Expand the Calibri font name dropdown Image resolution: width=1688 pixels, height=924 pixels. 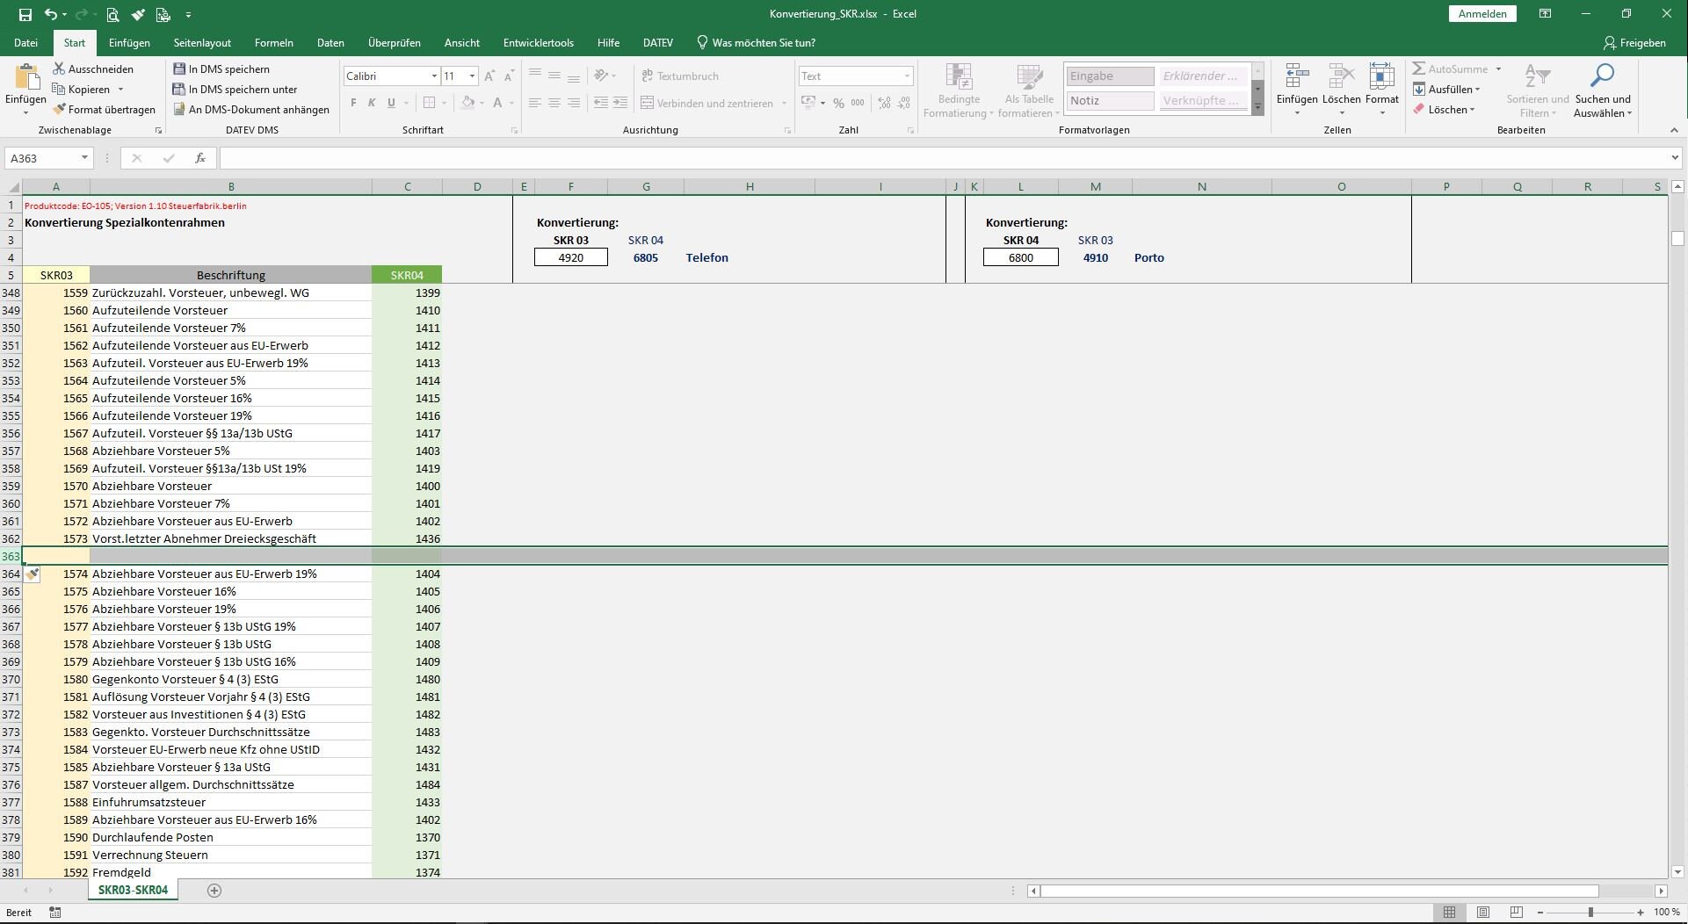coord(434,76)
